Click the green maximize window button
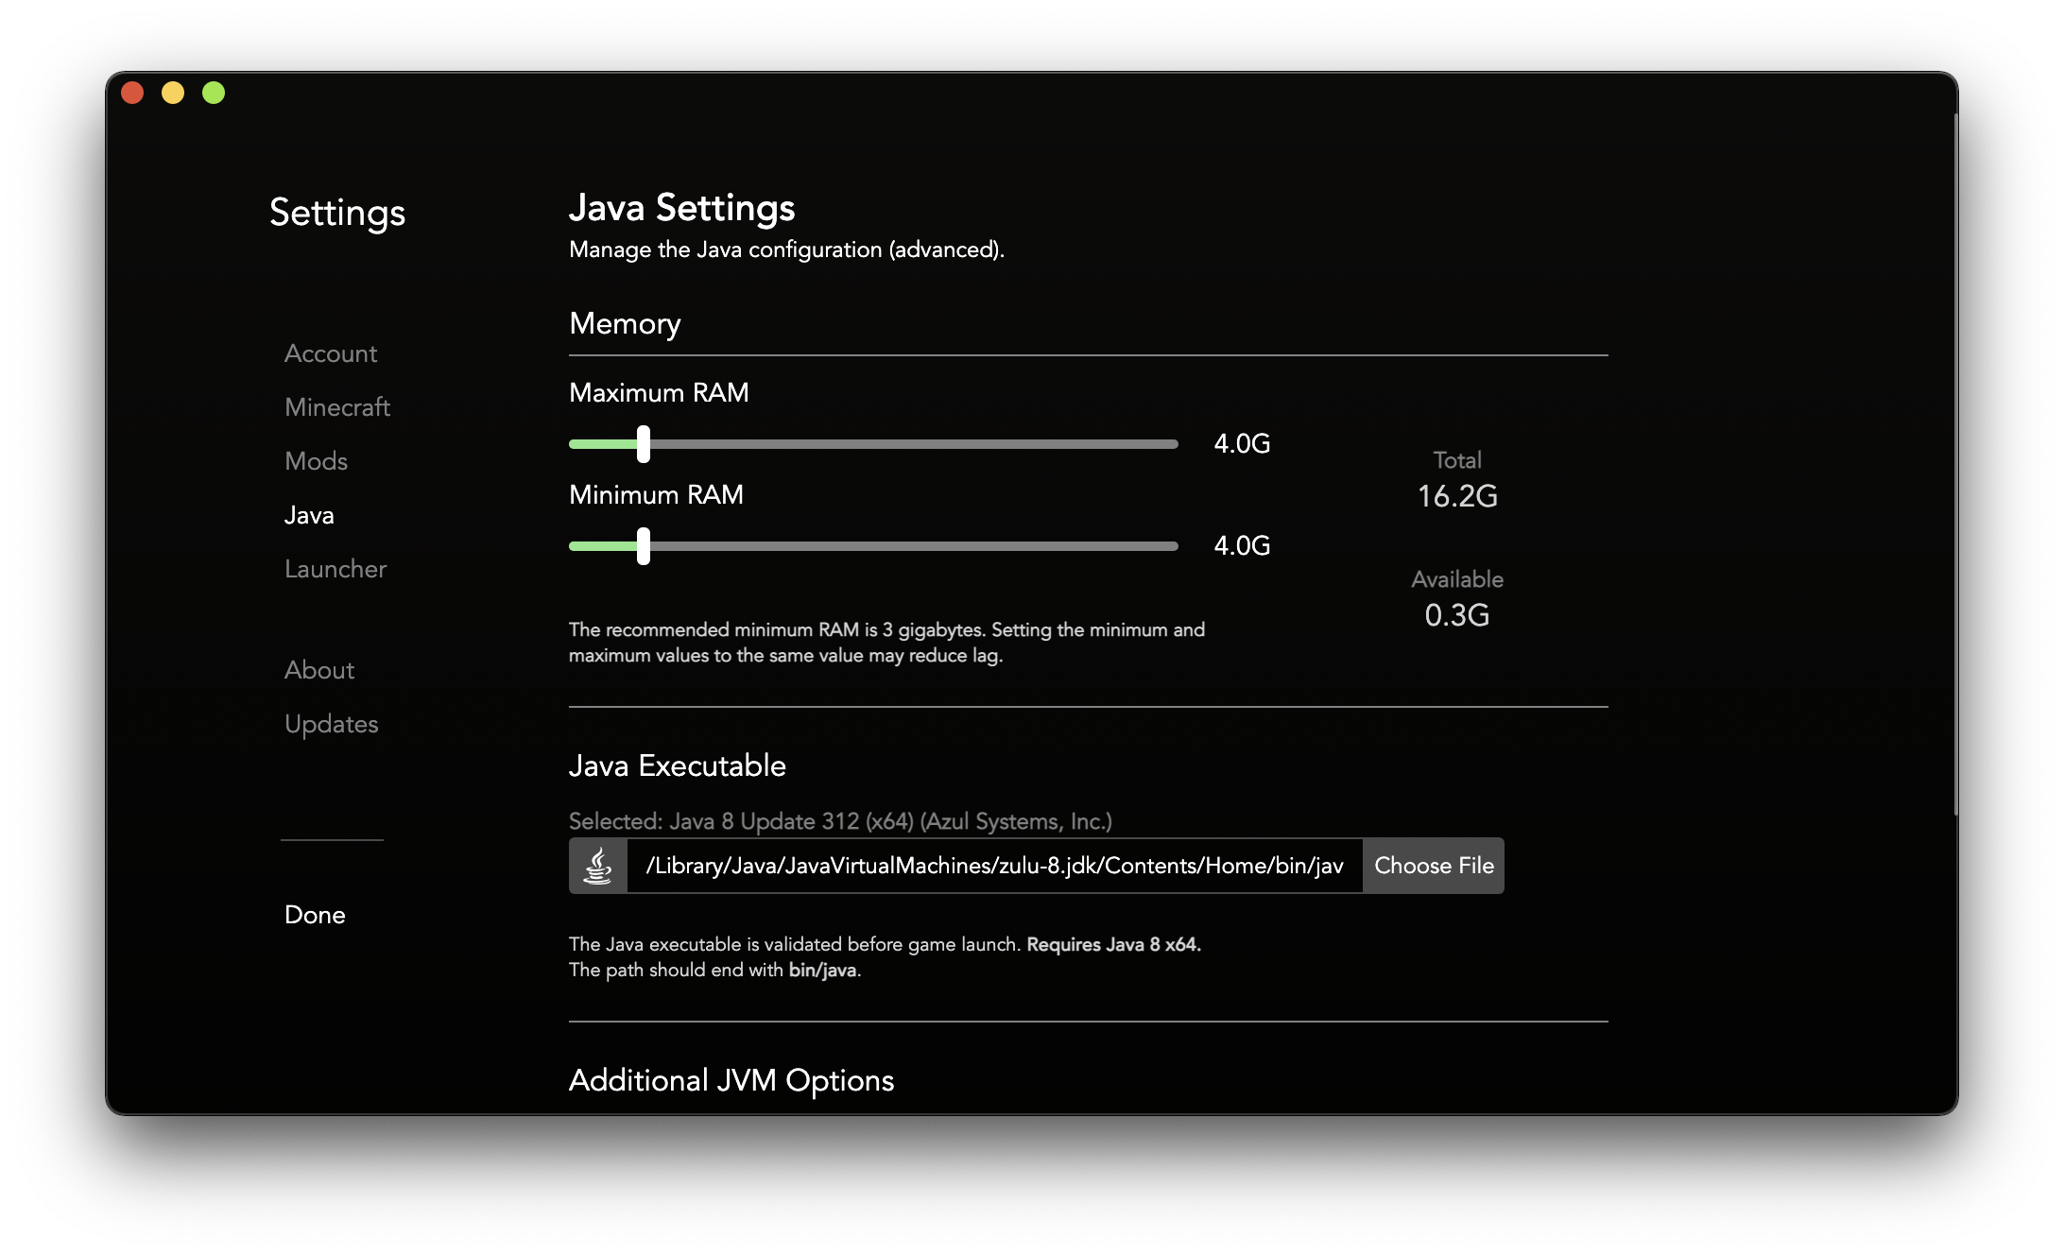Image resolution: width=2064 pixels, height=1255 pixels. pos(214,93)
